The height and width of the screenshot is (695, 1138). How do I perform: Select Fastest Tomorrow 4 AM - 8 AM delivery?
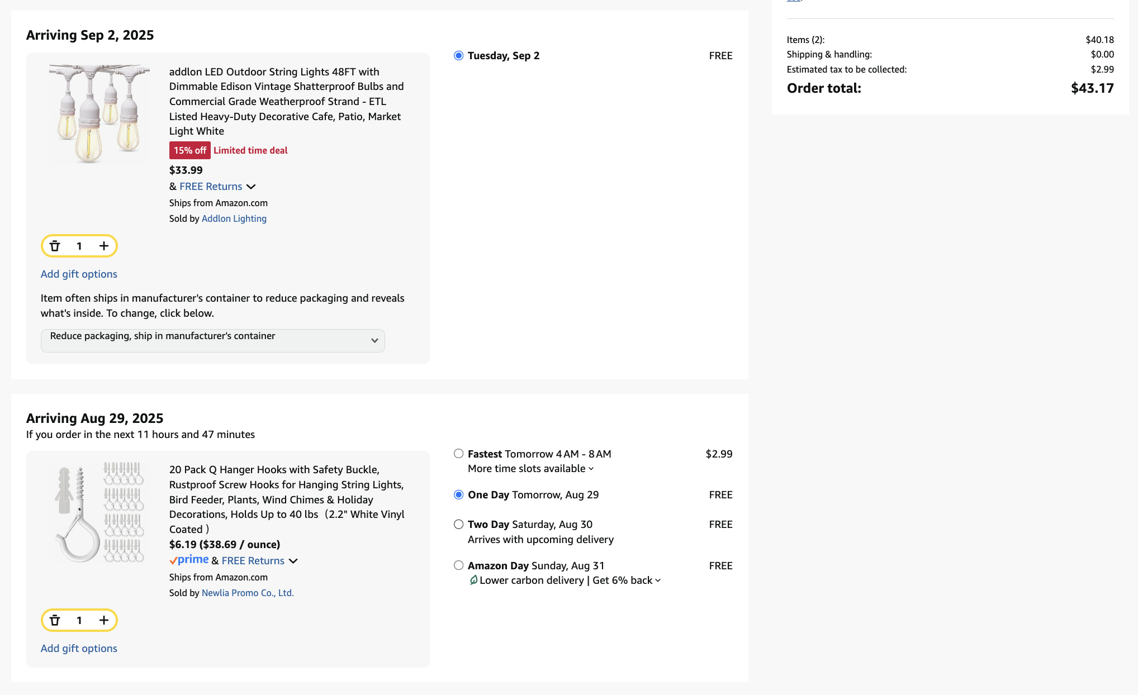pyautogui.click(x=458, y=454)
